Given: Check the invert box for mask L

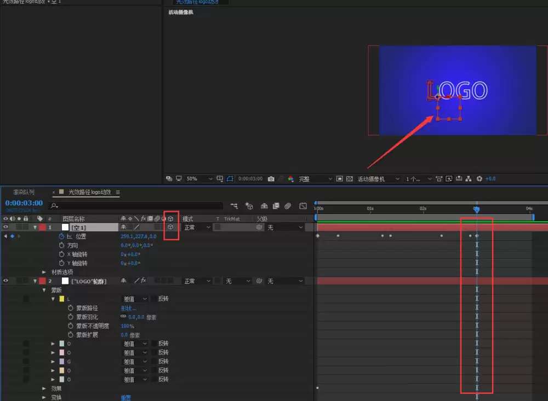Looking at the screenshot, I should 154,299.
